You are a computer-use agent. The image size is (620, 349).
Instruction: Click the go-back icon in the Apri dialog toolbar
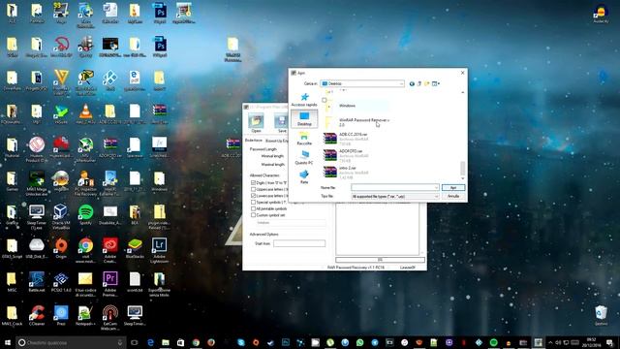tap(412, 84)
